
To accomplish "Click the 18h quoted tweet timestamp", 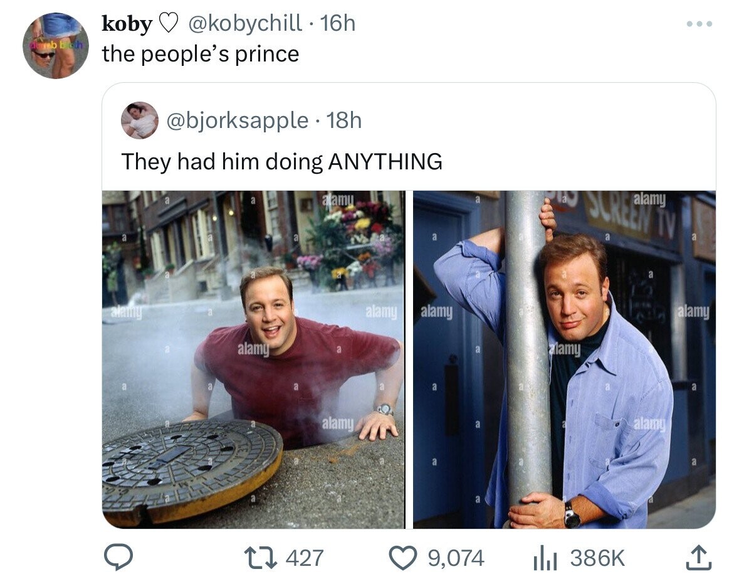I will (344, 120).
